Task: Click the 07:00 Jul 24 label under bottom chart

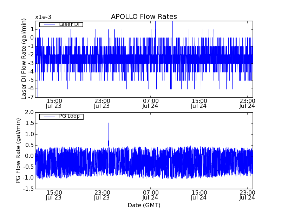Action: [x=150, y=195]
